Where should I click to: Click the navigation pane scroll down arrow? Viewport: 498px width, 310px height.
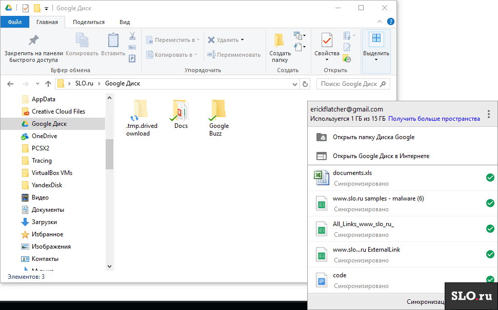pos(110,267)
